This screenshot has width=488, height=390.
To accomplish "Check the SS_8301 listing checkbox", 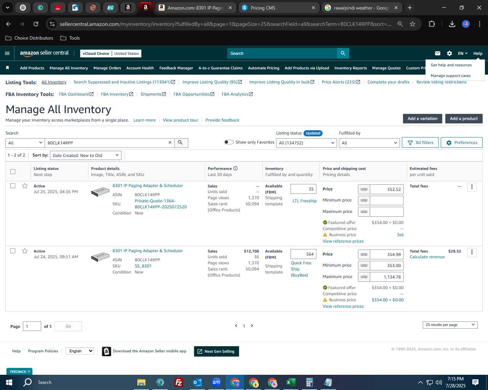I will click(x=13, y=251).
